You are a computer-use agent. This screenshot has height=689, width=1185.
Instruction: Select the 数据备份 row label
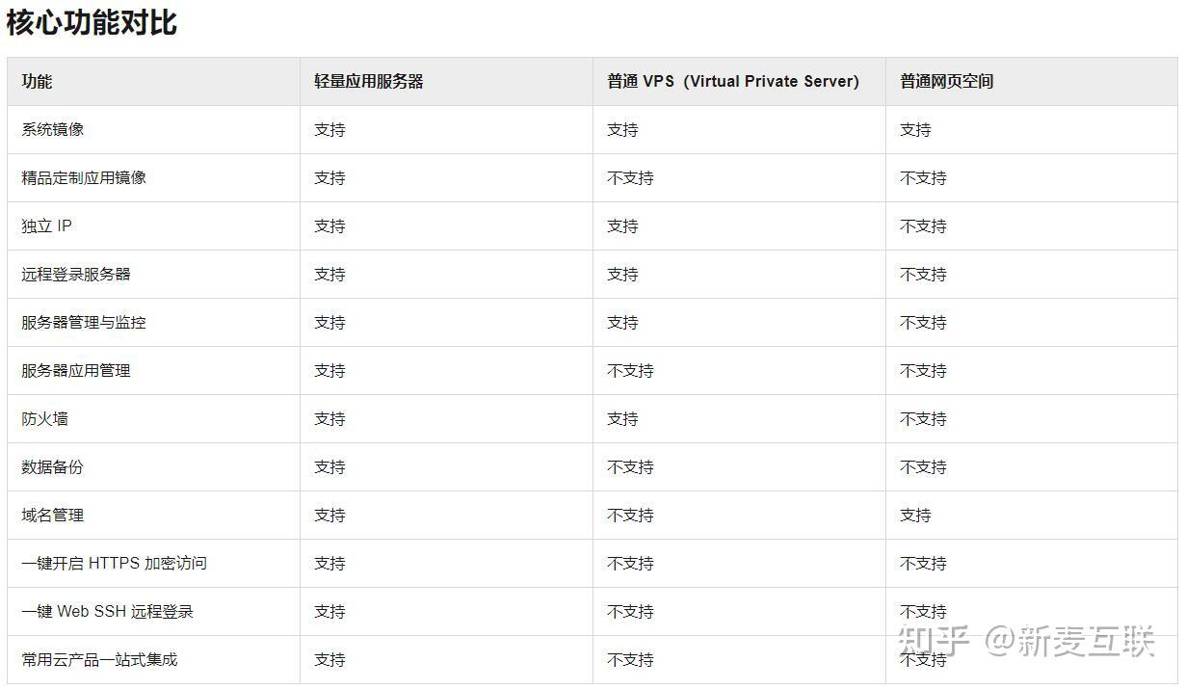(53, 467)
